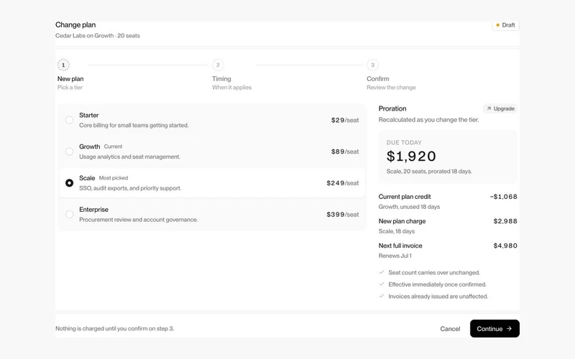Click Recalculated as you change the tier text

428,120
